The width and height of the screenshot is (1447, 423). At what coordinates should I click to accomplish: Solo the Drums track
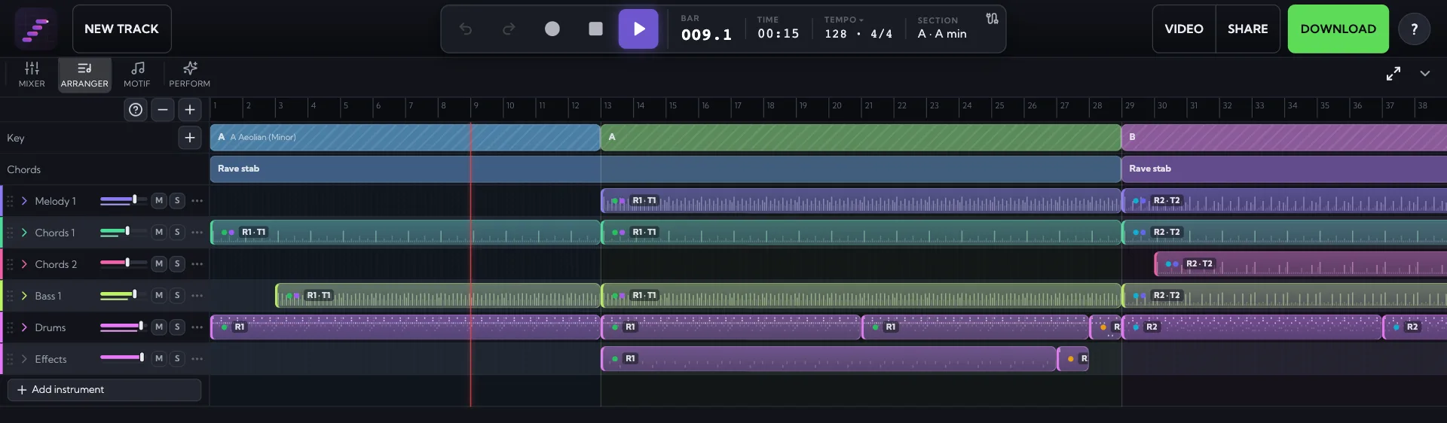(x=177, y=327)
